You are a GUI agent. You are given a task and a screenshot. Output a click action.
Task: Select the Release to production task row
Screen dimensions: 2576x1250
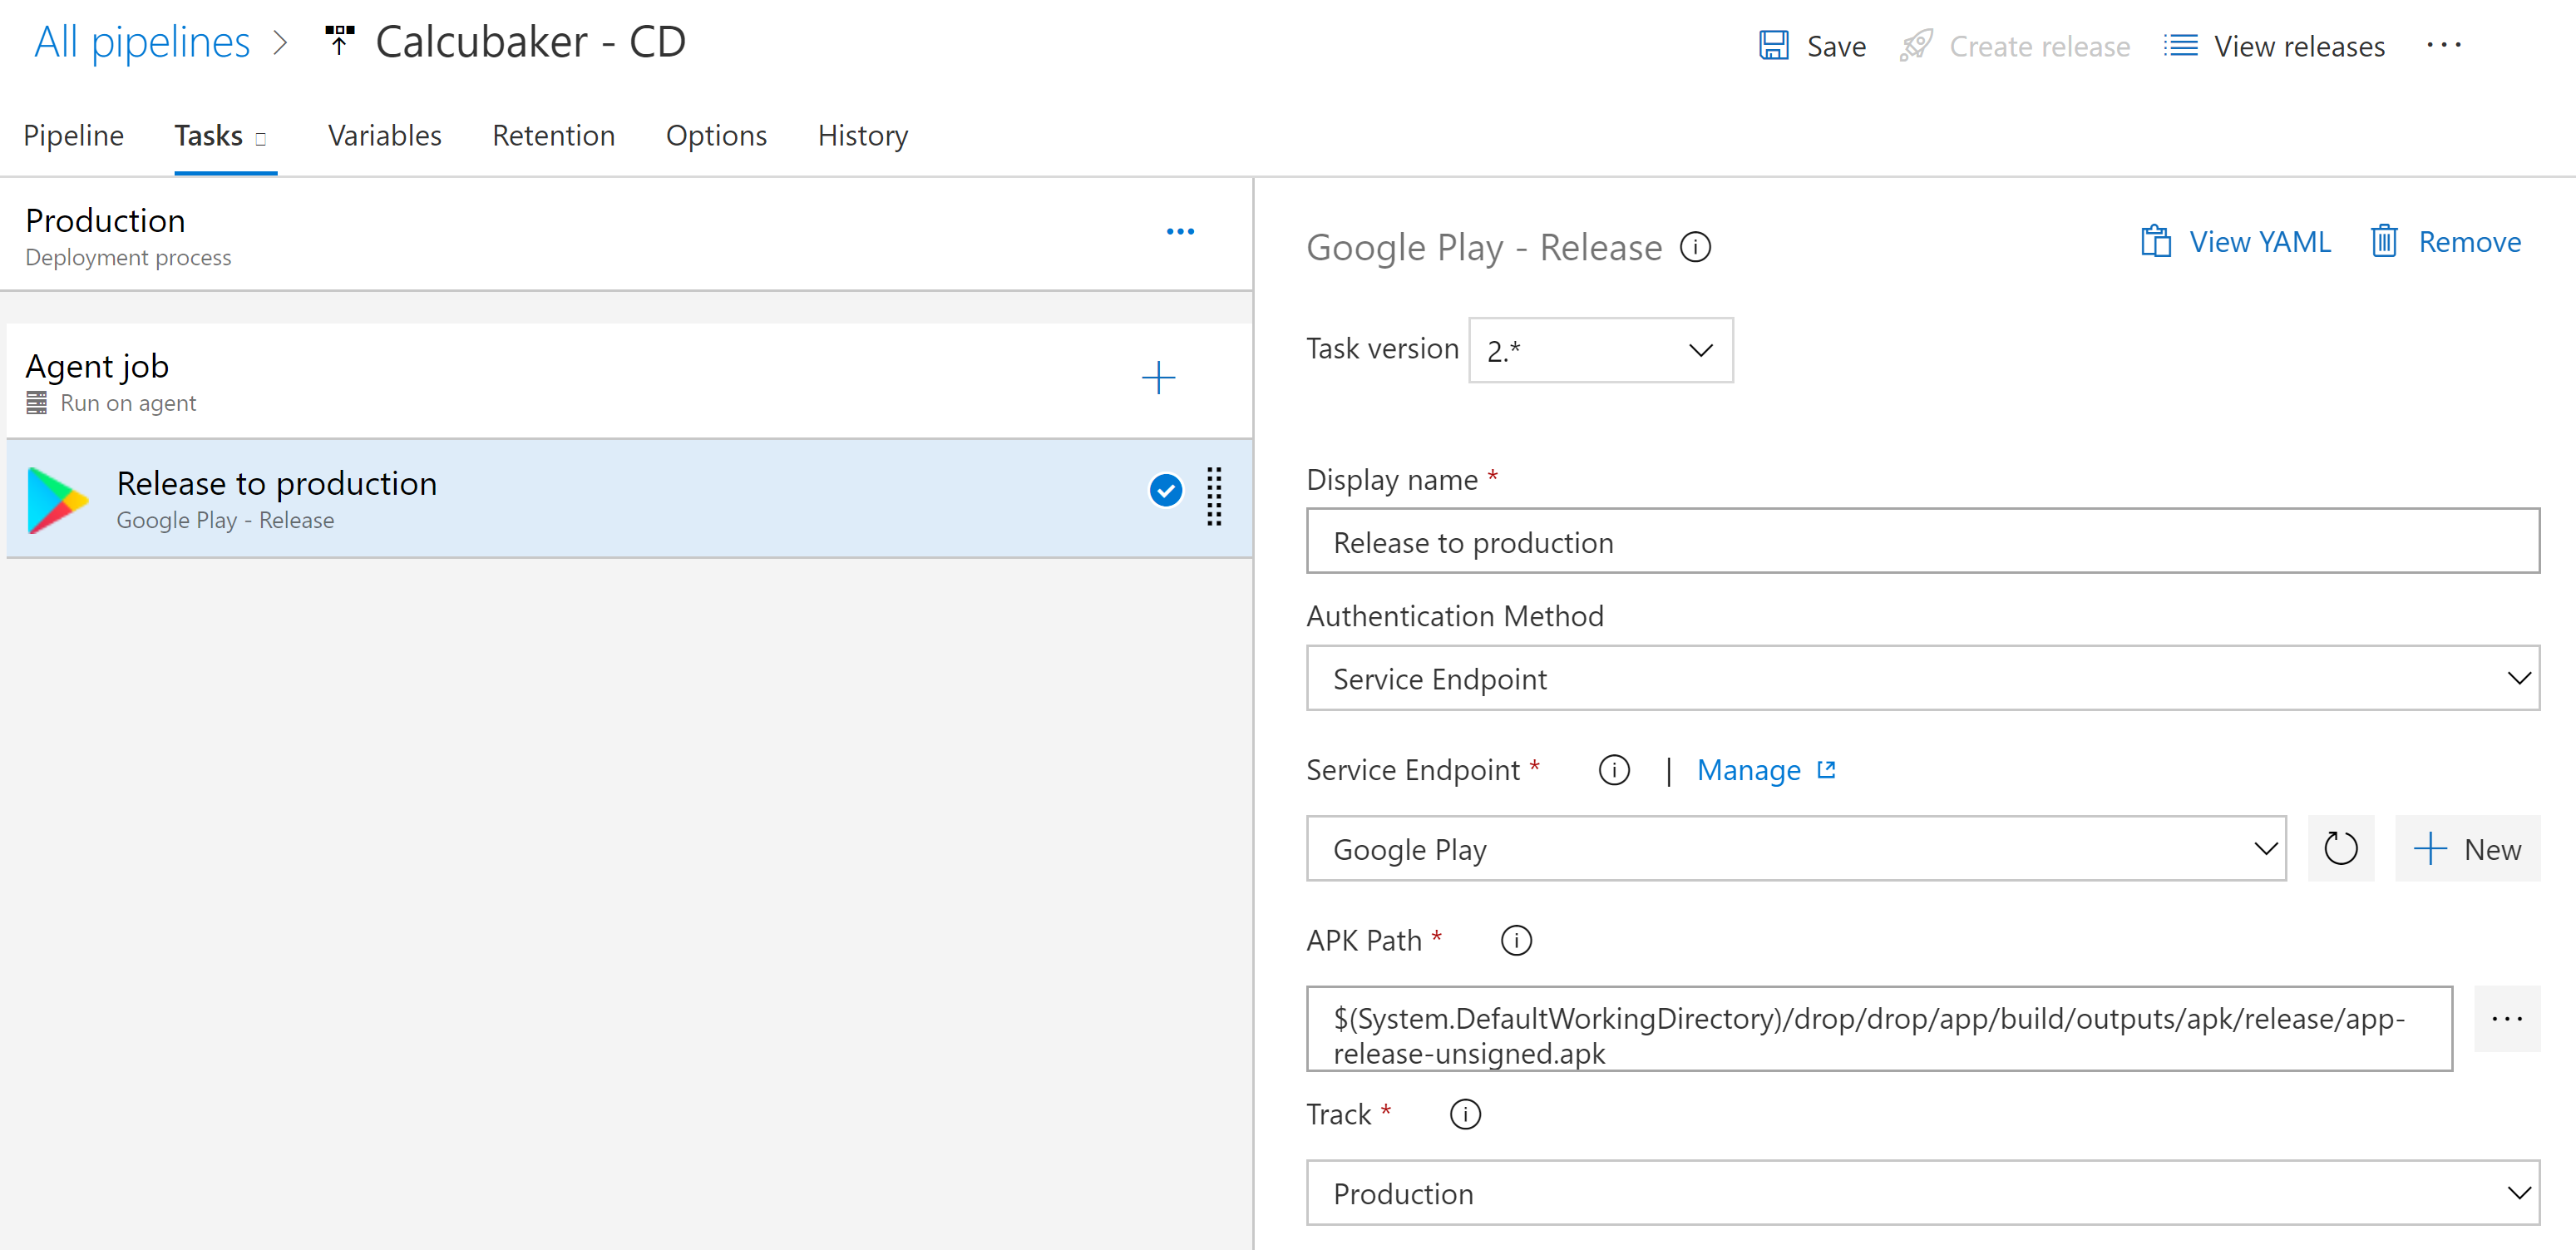(629, 498)
